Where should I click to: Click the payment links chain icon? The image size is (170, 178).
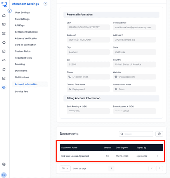coord(4,60)
